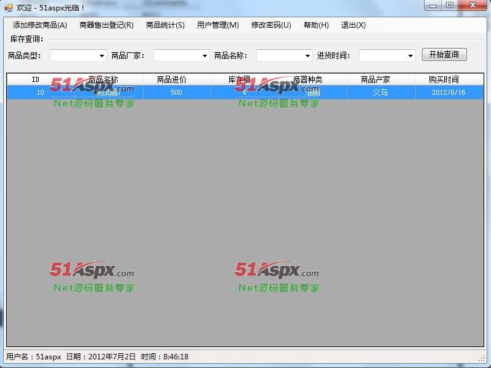Click the 退出(X) menu item
Viewport: 491px width, 368px height.
click(x=353, y=25)
